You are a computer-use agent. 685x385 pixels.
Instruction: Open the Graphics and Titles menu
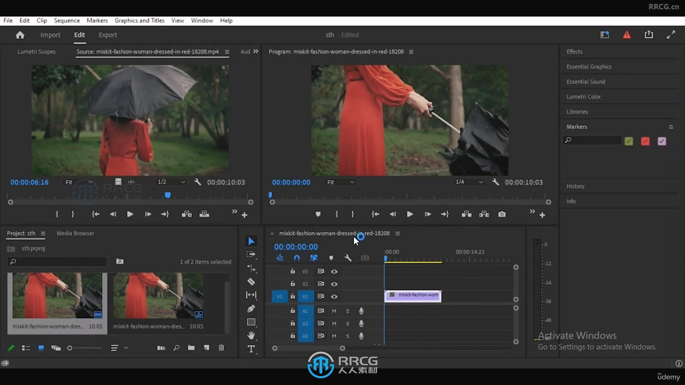(139, 20)
